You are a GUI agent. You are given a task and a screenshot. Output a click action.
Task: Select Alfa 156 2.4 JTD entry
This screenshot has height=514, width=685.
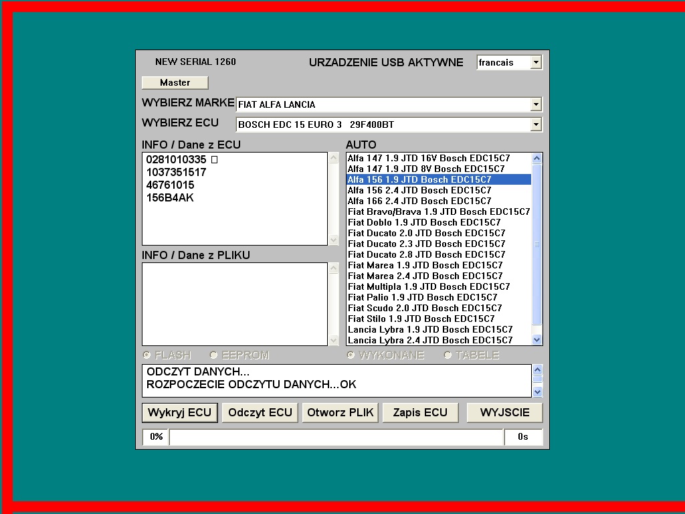439,190
